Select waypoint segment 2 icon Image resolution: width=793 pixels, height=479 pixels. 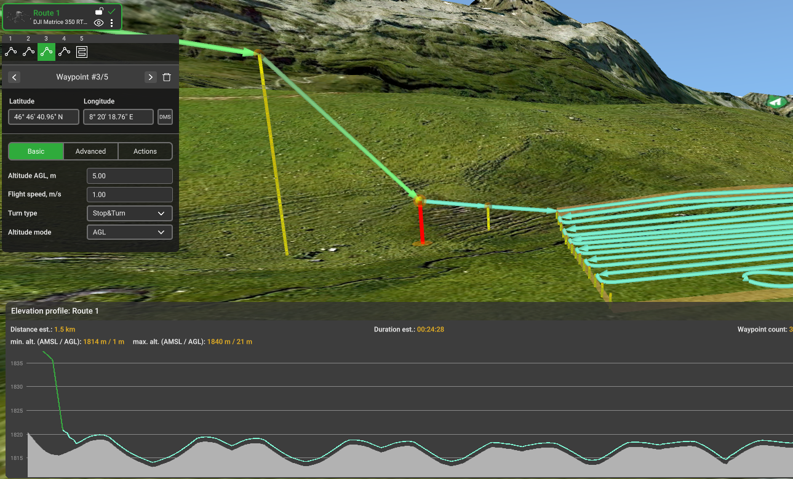click(28, 52)
